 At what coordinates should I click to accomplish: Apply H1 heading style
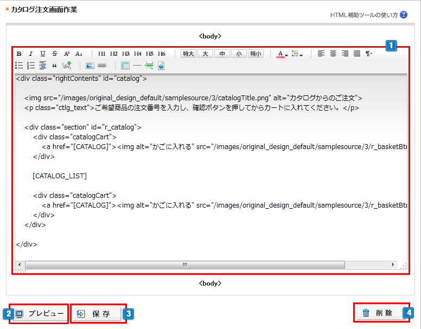coord(102,54)
